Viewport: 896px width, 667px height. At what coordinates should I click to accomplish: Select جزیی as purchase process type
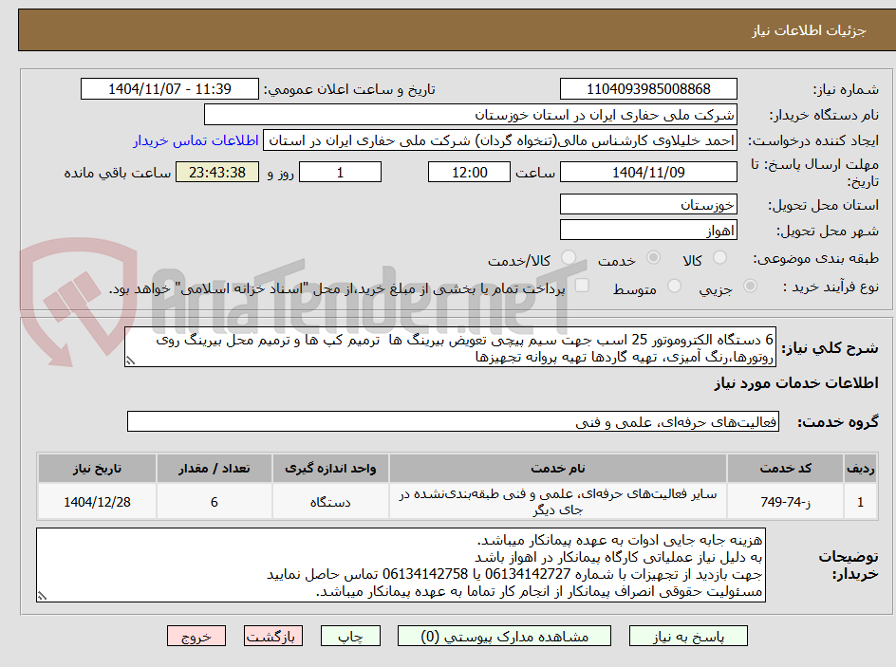click(749, 285)
